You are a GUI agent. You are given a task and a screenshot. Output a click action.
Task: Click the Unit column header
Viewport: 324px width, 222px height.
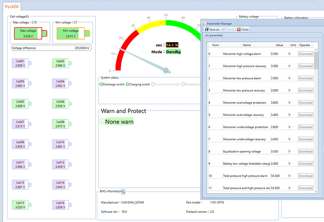point(293,45)
